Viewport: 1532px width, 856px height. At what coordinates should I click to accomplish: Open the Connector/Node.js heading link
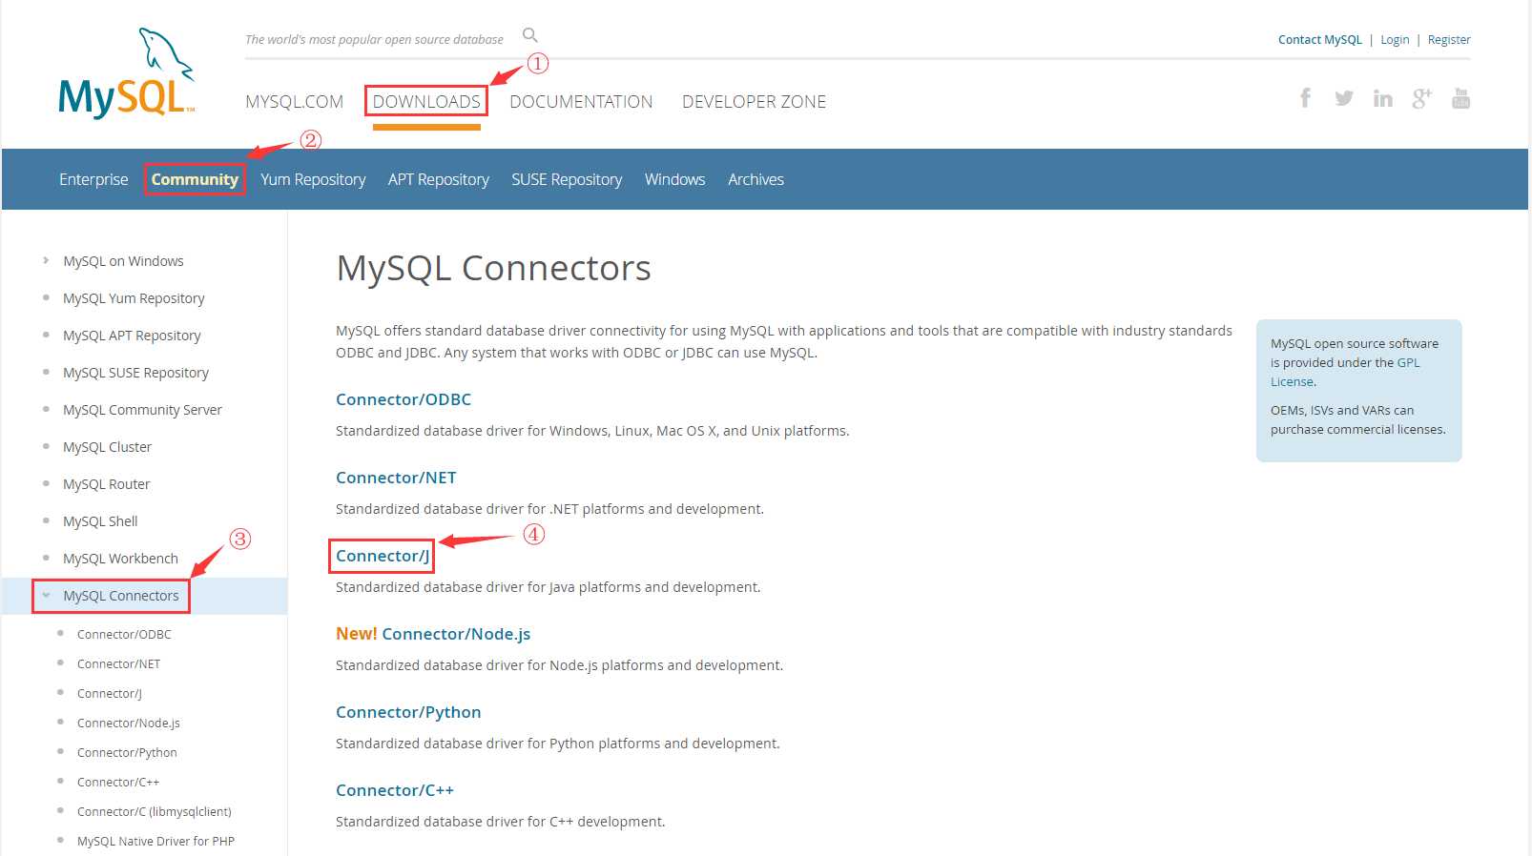(x=456, y=634)
